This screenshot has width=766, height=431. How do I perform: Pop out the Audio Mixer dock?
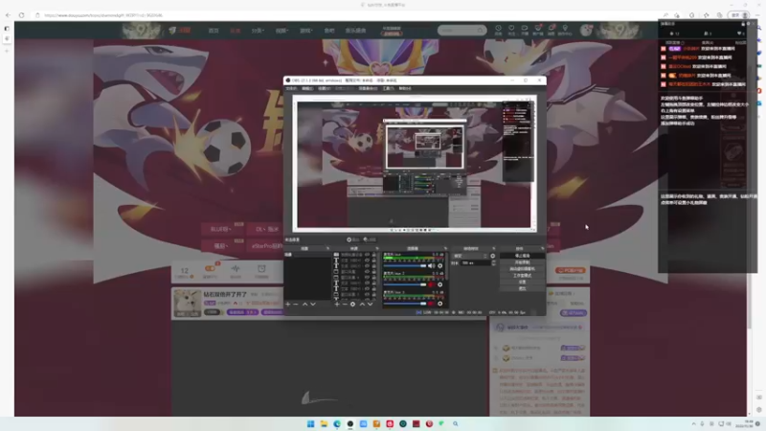pyautogui.click(x=445, y=248)
